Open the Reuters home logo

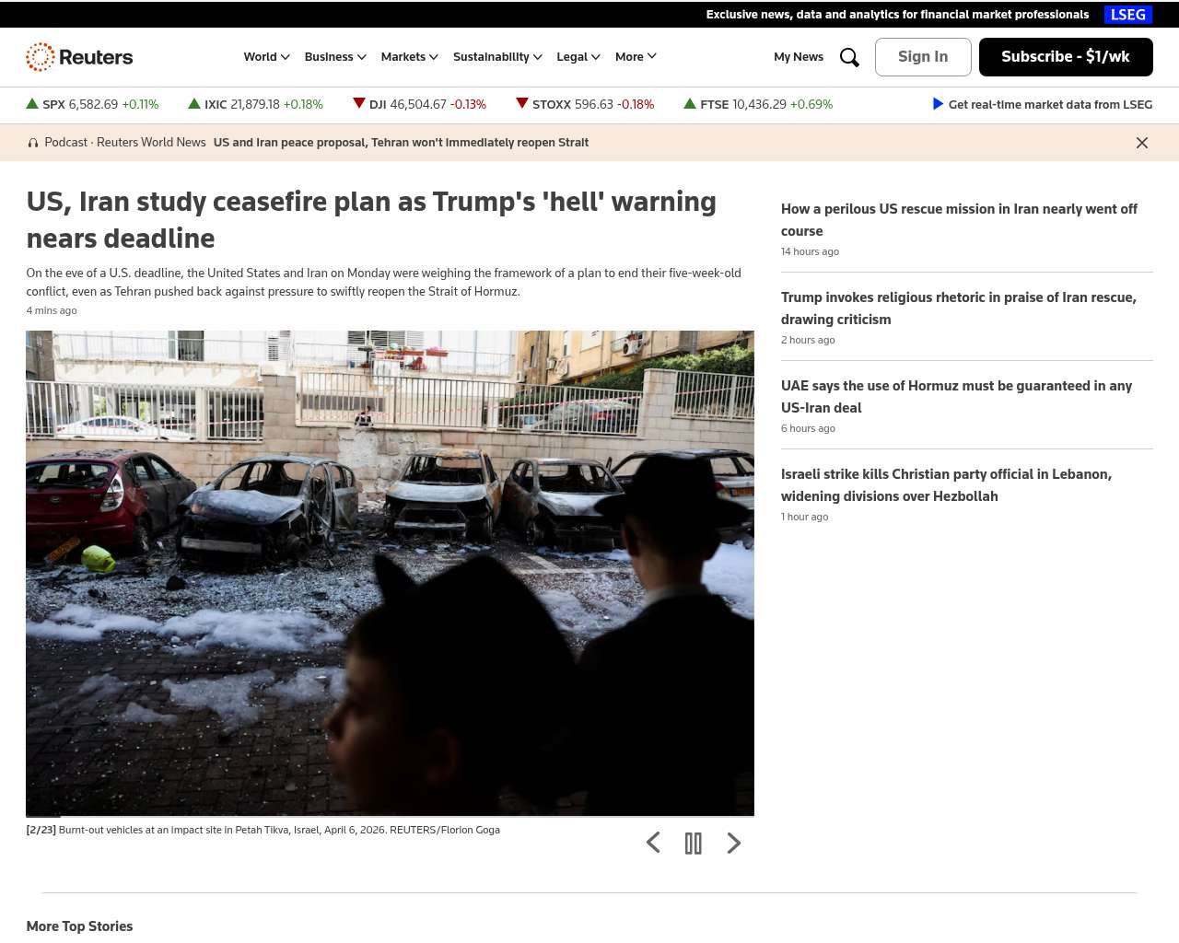coord(79,57)
